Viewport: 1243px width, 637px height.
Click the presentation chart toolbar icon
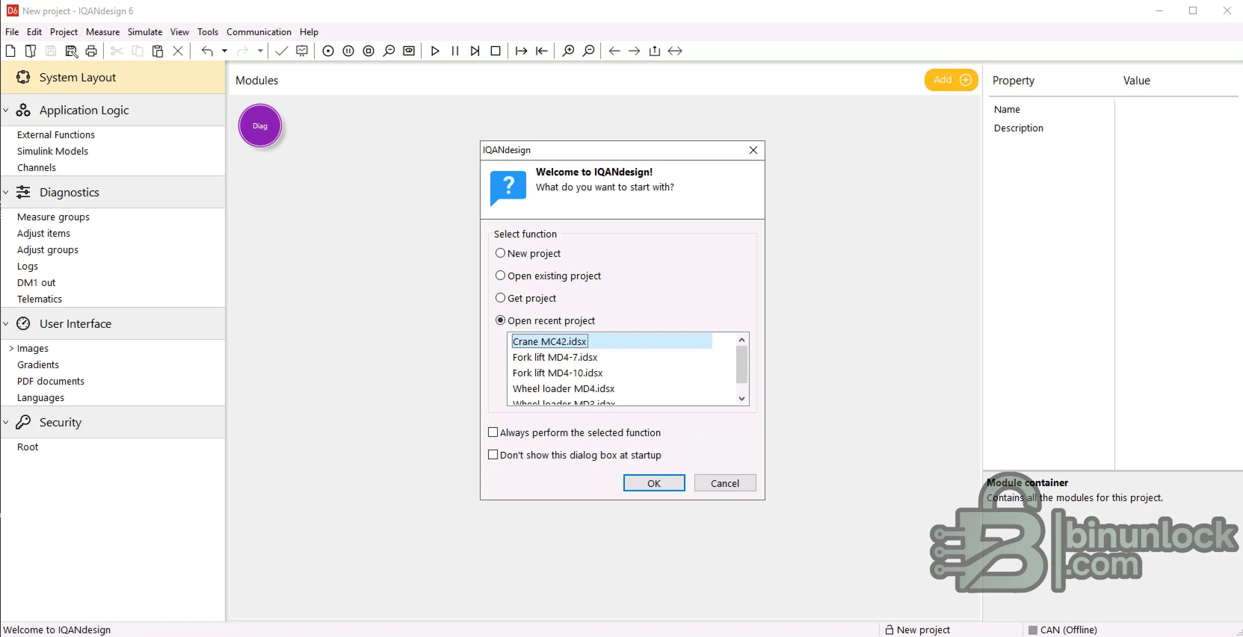click(x=302, y=51)
